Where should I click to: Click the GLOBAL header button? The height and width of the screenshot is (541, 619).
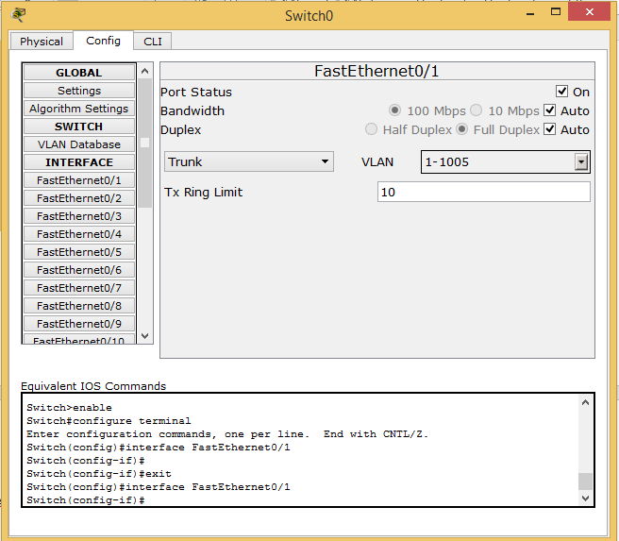(79, 73)
